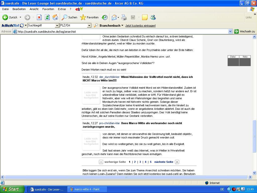Open the Bearbeiten menu
257x193 pixels.
[19, 9]
